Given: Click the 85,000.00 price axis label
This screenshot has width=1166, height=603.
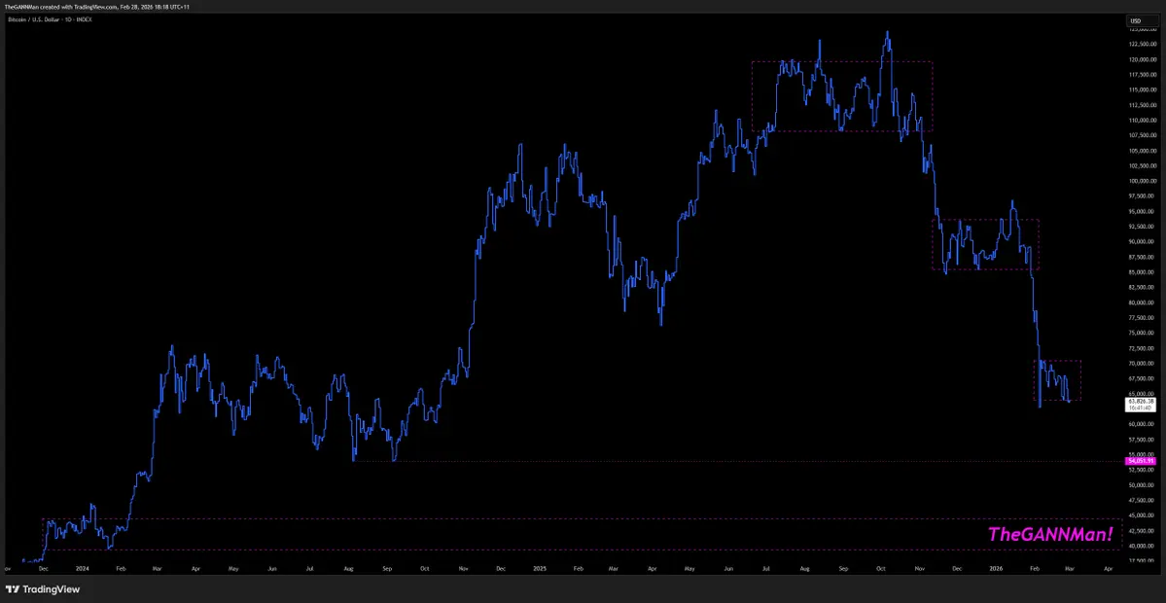Looking at the screenshot, I should coord(1141,273).
